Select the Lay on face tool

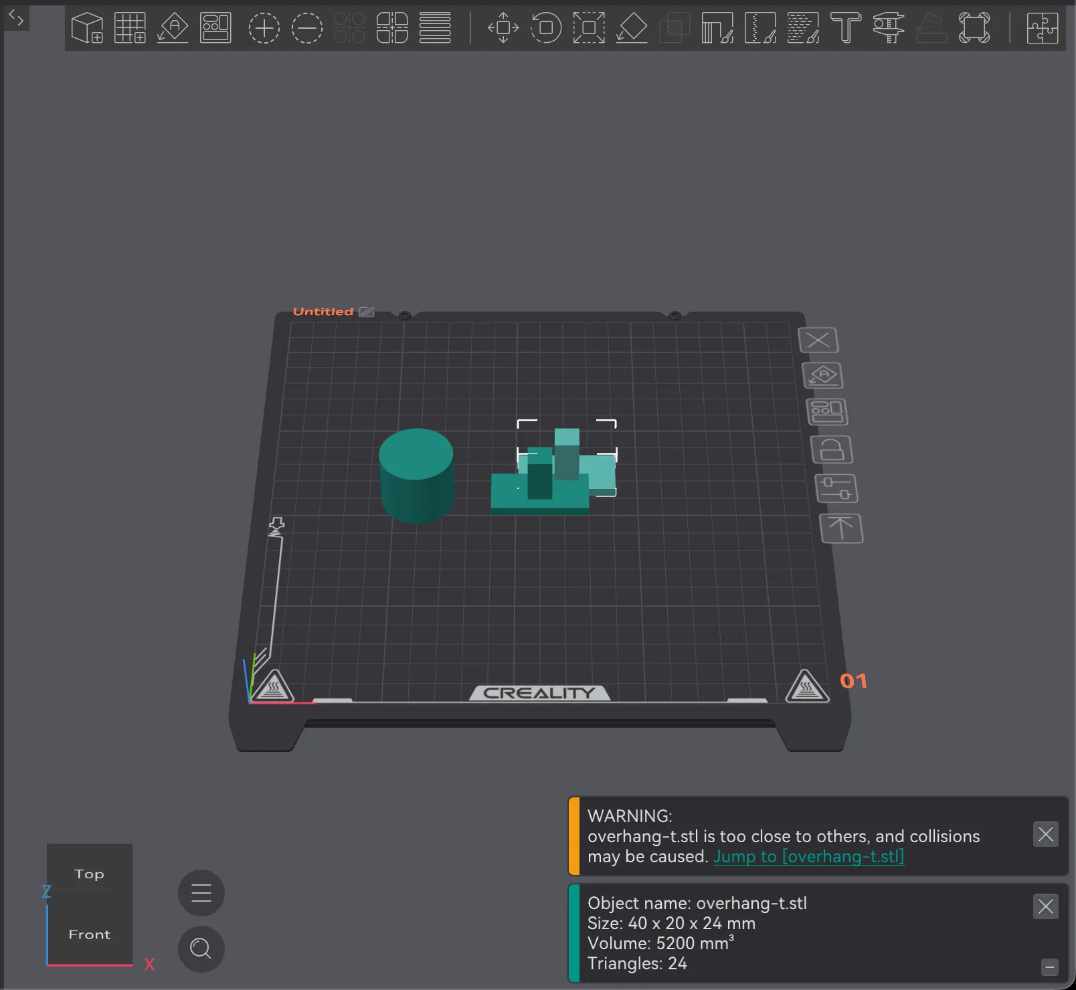tap(632, 28)
